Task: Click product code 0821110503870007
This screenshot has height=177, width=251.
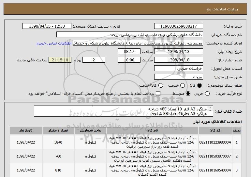Action: (x=215, y=156)
